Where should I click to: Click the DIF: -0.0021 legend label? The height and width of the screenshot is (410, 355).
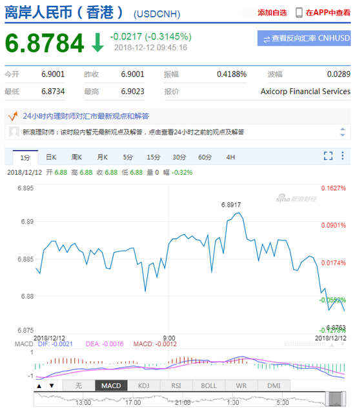click(56, 344)
